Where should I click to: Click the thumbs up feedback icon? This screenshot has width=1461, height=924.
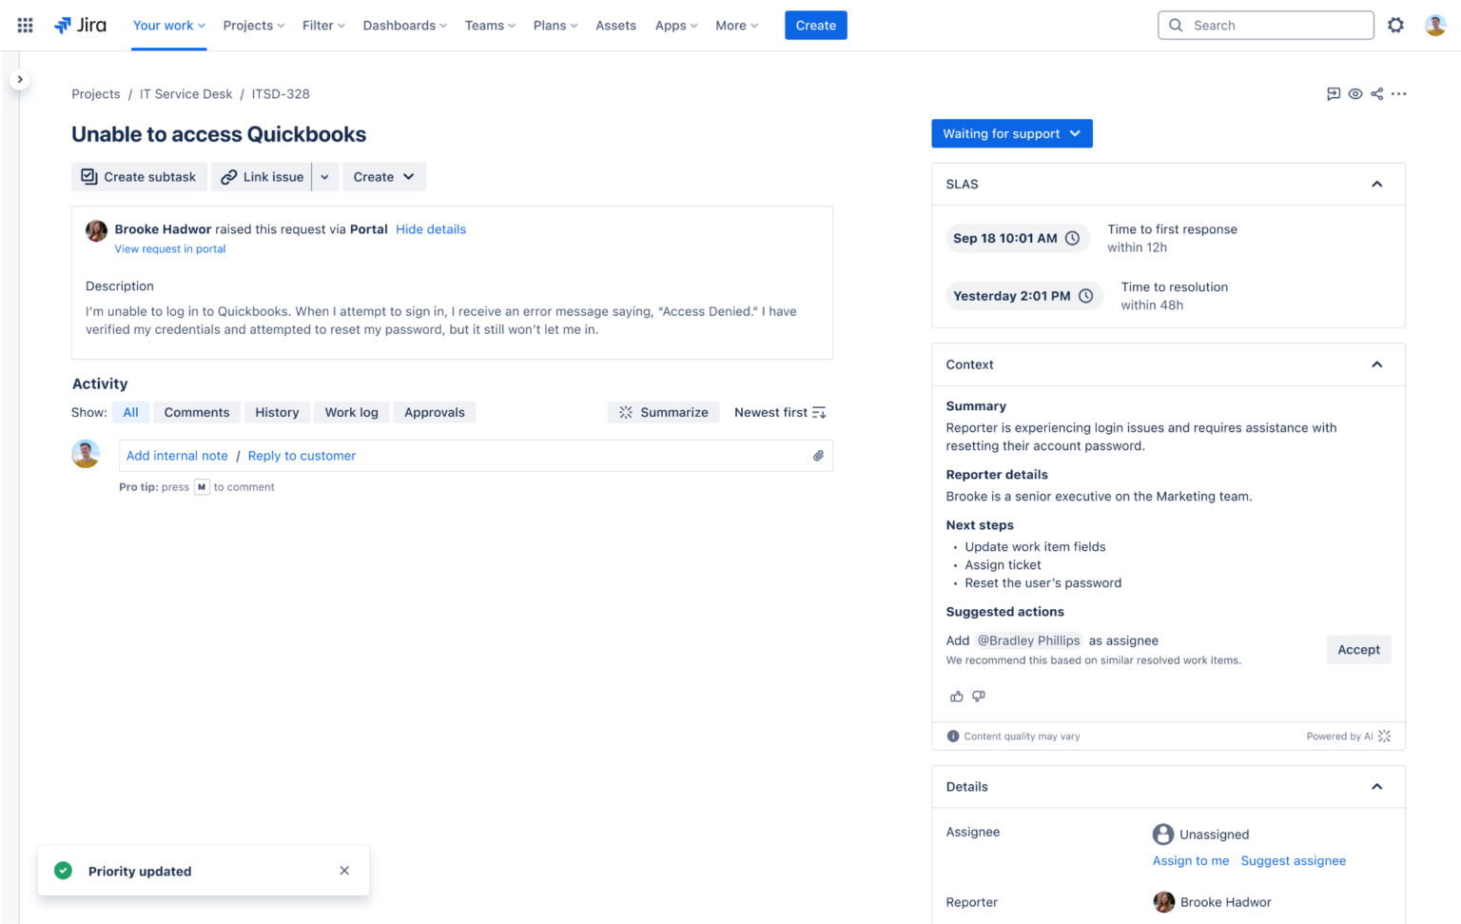tap(957, 697)
